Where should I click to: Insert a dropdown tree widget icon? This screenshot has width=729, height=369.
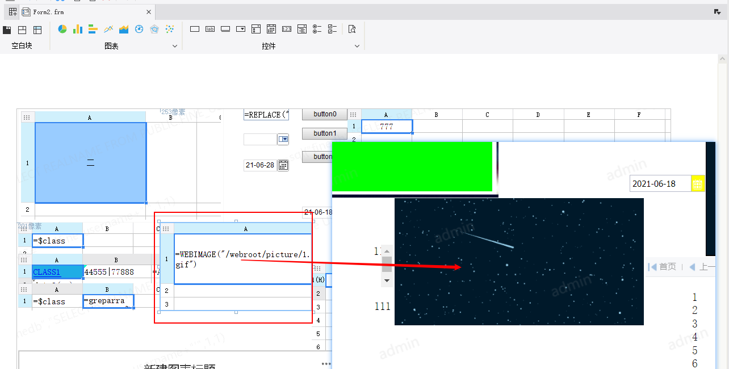pos(256,29)
